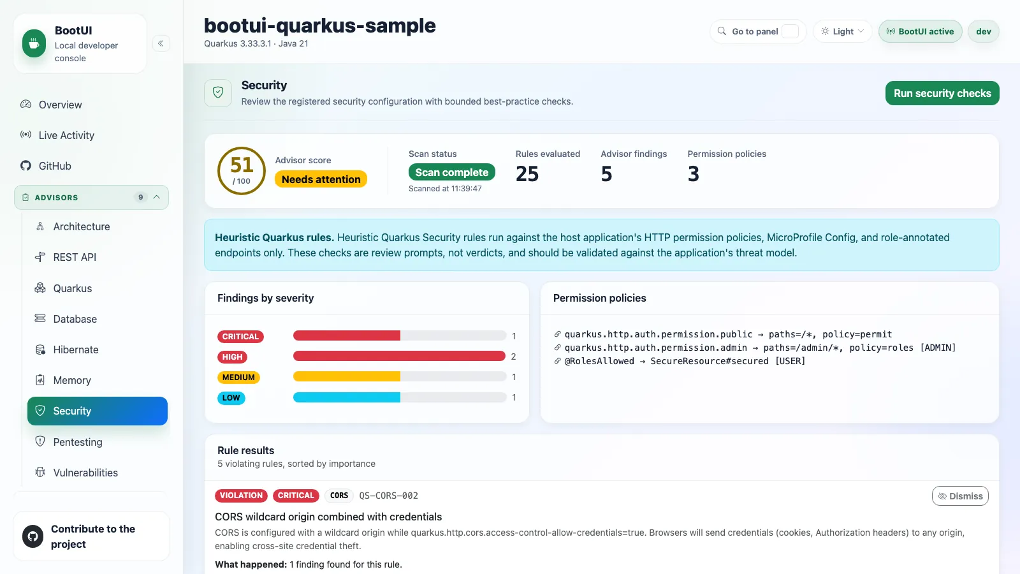Open the Light theme dropdown
This screenshot has width=1020, height=574.
click(x=842, y=31)
